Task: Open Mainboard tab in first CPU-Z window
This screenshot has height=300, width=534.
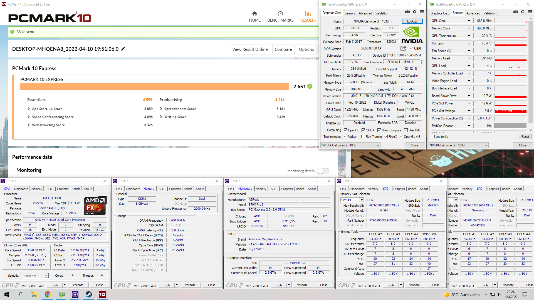Action: 21,189
